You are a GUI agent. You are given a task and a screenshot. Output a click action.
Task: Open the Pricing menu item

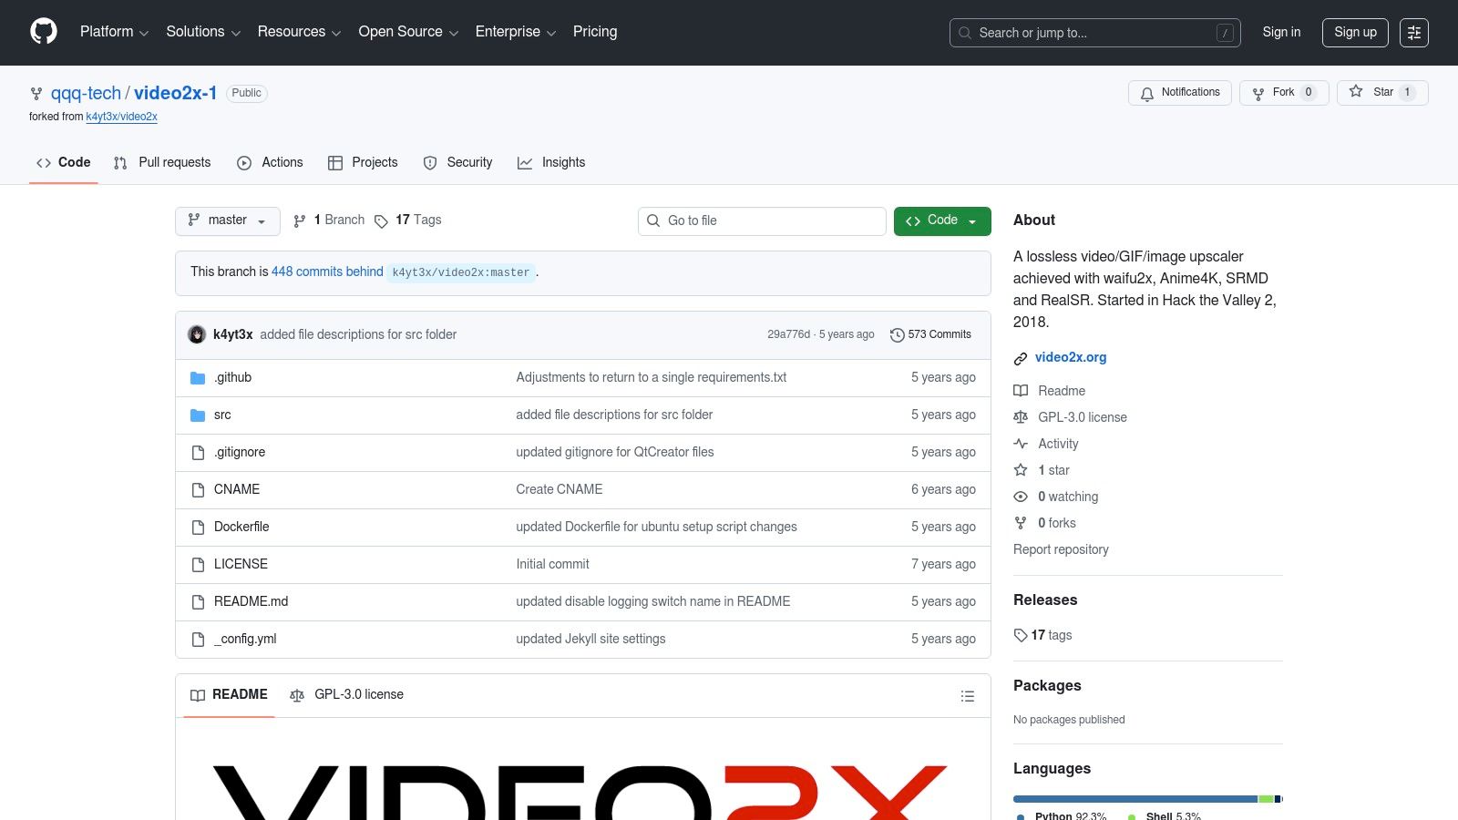point(594,31)
